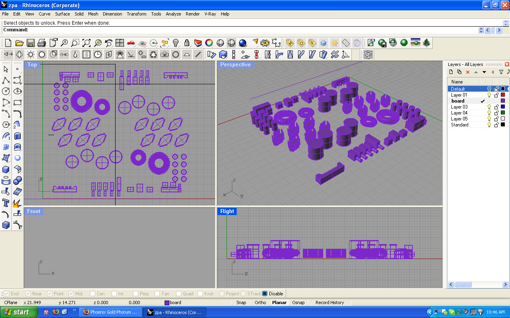Open the Transform menu
This screenshot has width=510, height=318.
137,14
